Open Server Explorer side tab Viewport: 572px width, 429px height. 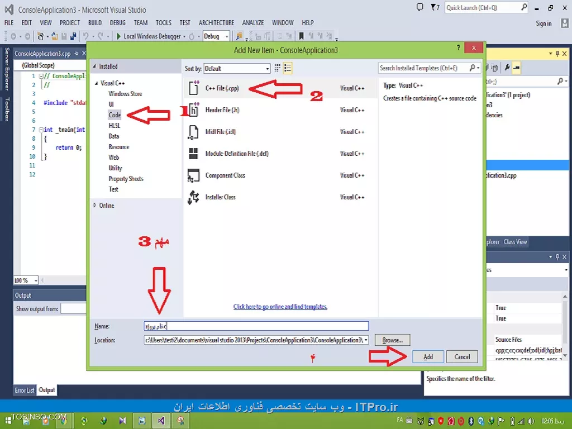[6, 69]
